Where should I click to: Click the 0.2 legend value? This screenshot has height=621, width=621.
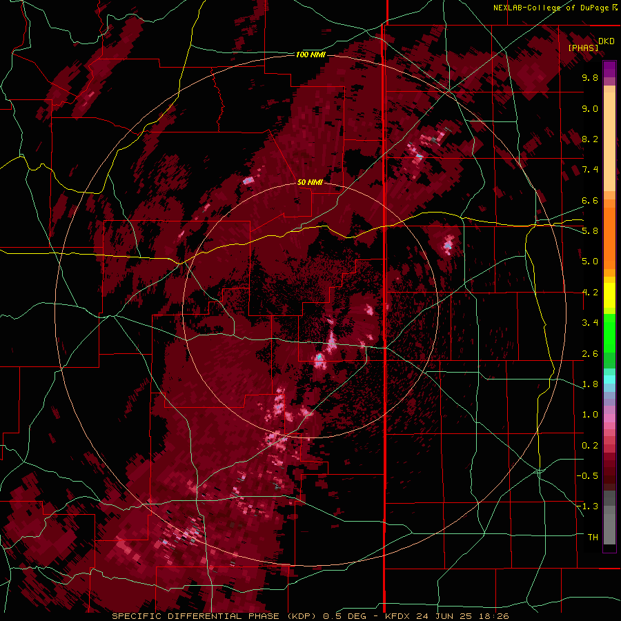pos(590,446)
